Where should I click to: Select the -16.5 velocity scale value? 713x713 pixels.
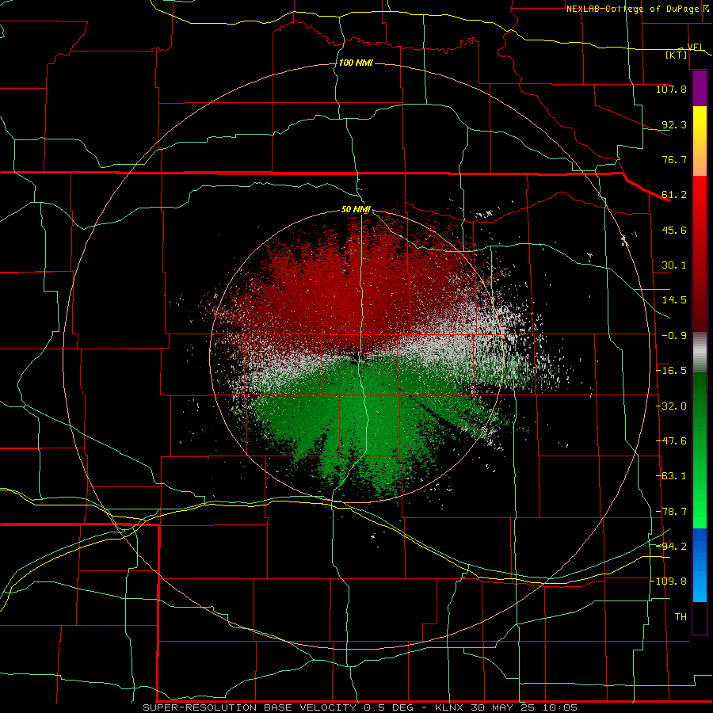671,371
